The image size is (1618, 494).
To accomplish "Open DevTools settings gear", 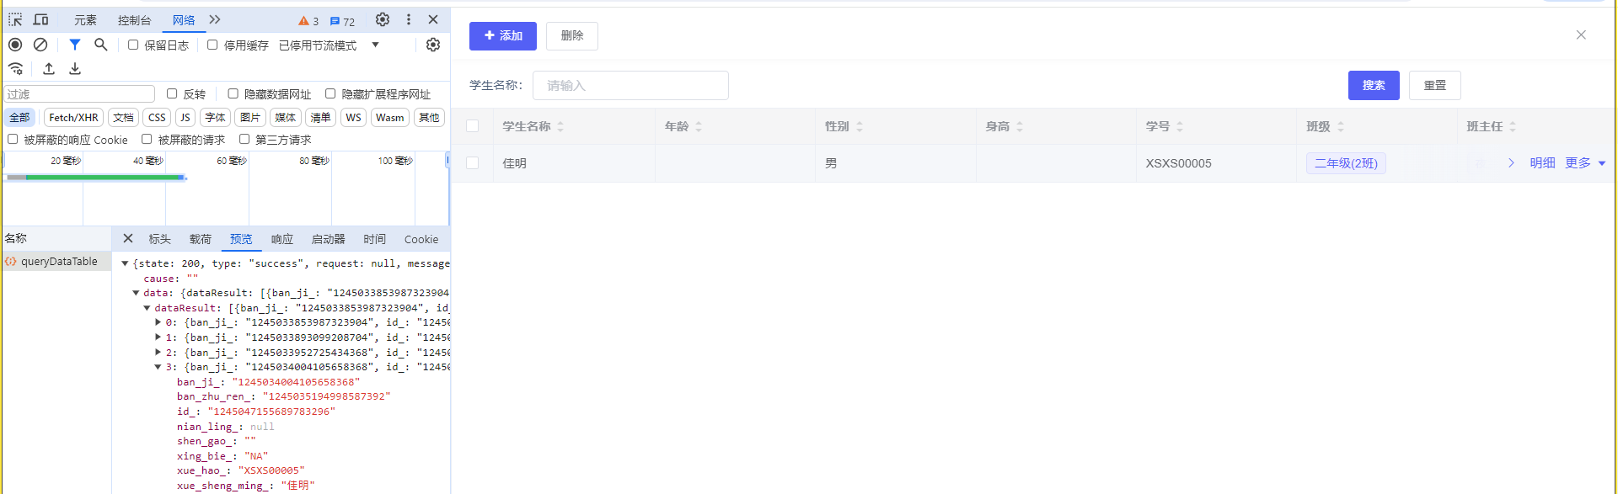I will tap(383, 19).
